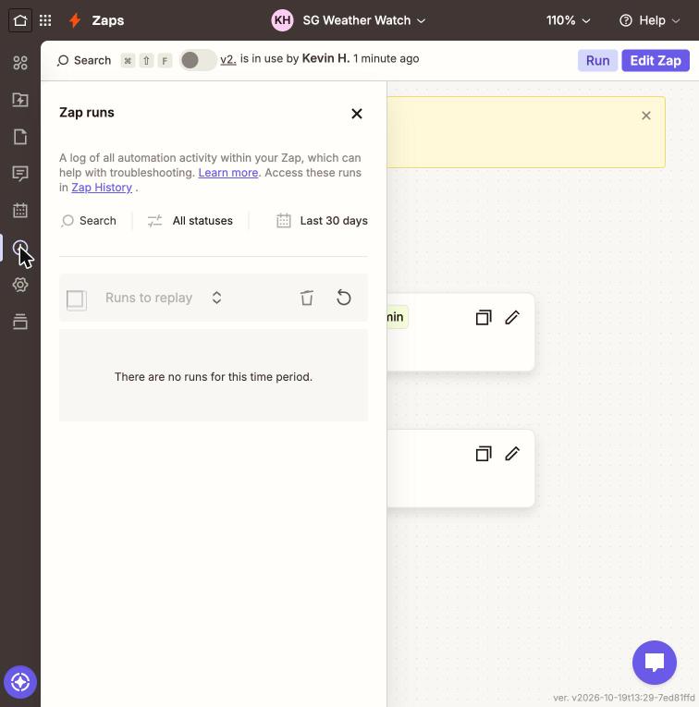Toggle the Zap on/off switch
The width and height of the screenshot is (699, 707).
point(198,60)
